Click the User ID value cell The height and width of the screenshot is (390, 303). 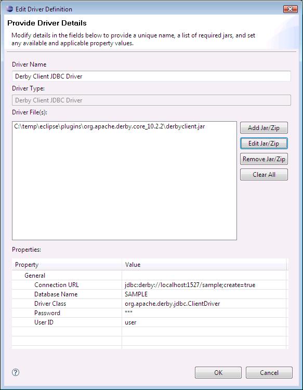[x=204, y=322]
